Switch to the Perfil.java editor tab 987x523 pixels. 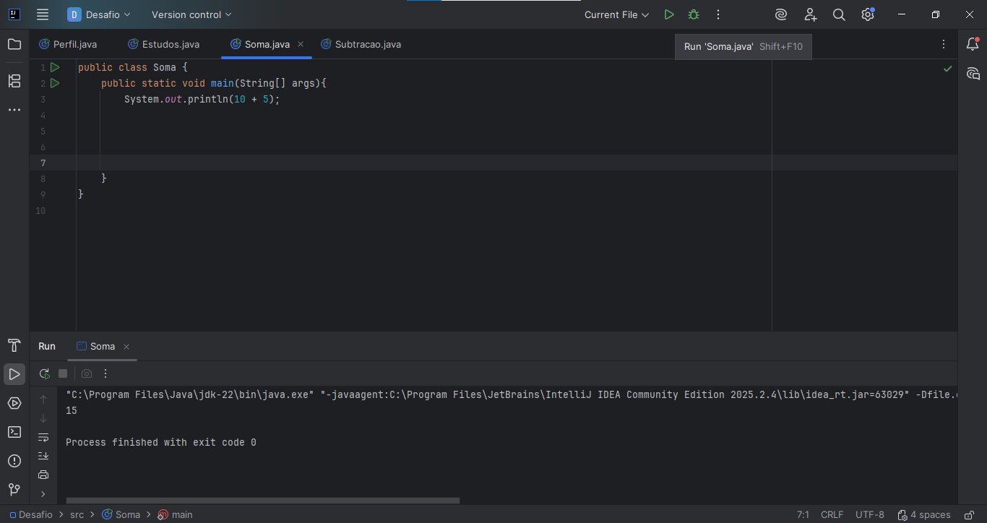coord(74,45)
